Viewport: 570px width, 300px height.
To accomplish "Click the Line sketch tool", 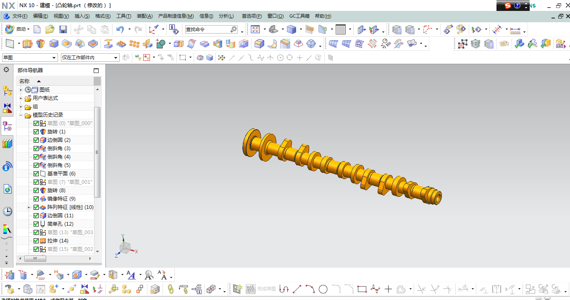I will 297,289.
